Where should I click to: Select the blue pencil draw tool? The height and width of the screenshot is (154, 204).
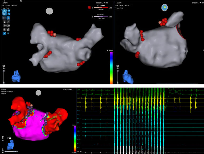(4, 33)
